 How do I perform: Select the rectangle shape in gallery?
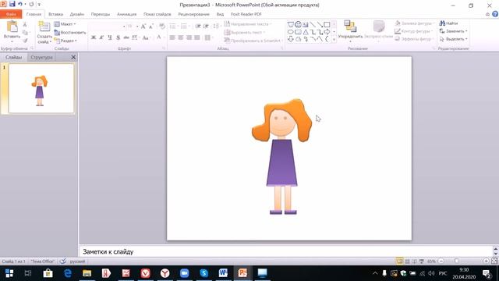327,24
